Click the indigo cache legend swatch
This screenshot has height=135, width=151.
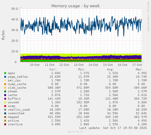tap(5, 95)
